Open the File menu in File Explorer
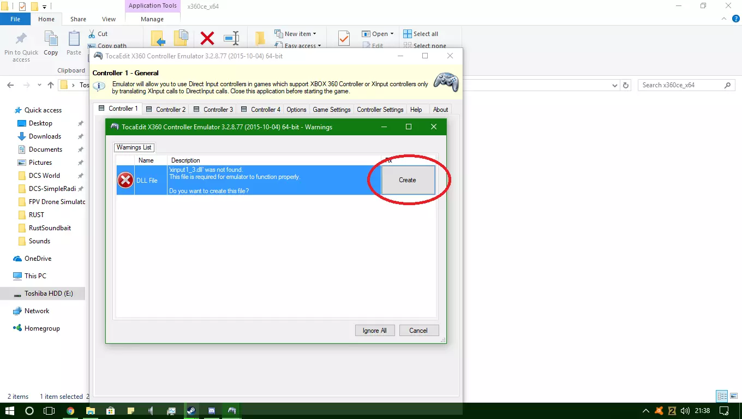Viewport: 742px width, 419px height. [x=15, y=19]
